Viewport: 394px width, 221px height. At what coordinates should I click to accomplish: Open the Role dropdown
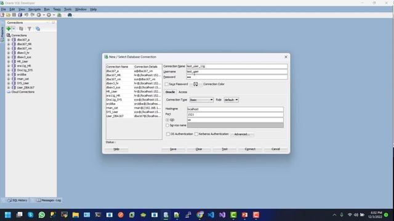[231, 99]
